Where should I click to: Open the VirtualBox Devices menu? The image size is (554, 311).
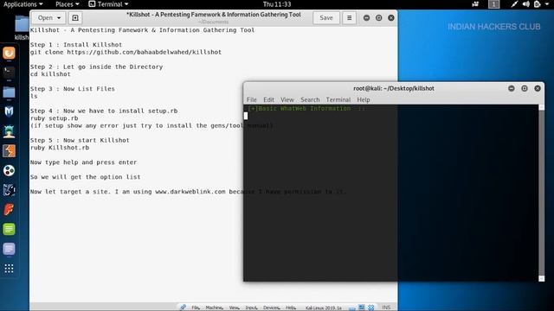(271, 308)
